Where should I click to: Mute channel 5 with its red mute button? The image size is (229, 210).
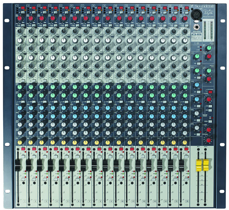pos(67,149)
